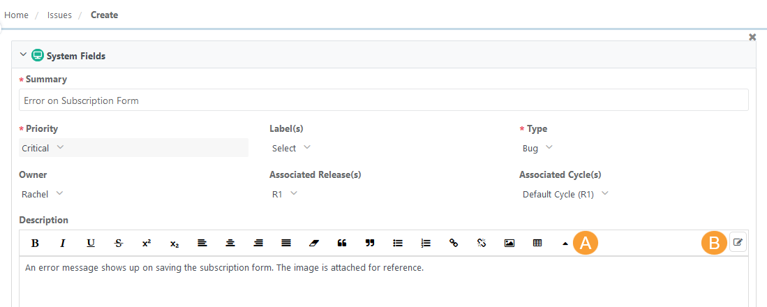Navigate to Home via breadcrumb
The height and width of the screenshot is (307, 767).
pos(16,15)
